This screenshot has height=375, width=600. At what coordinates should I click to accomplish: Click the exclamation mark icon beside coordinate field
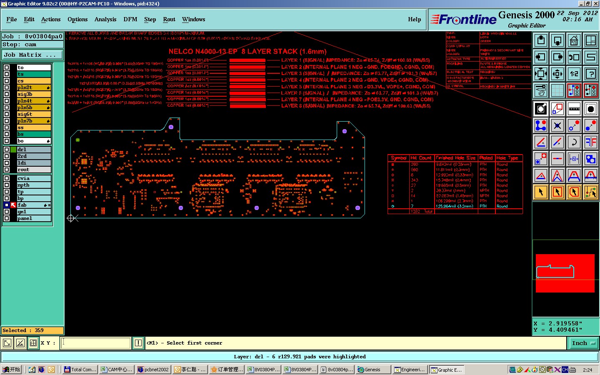point(138,343)
